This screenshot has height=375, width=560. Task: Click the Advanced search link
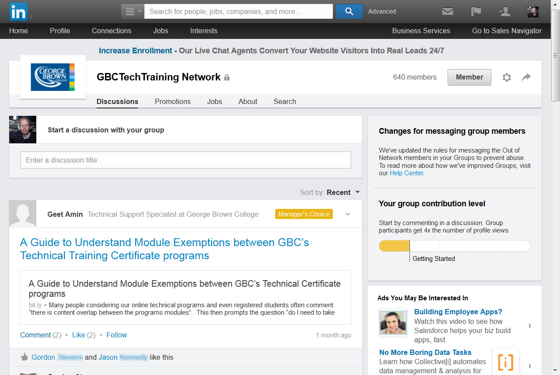pyautogui.click(x=382, y=12)
